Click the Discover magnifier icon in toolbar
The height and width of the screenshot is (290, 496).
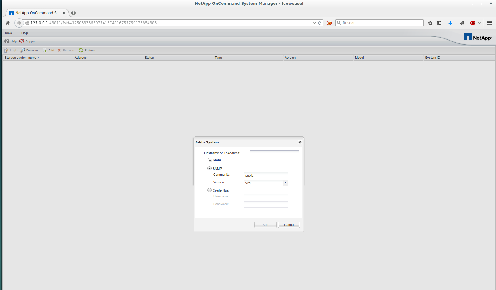23,50
